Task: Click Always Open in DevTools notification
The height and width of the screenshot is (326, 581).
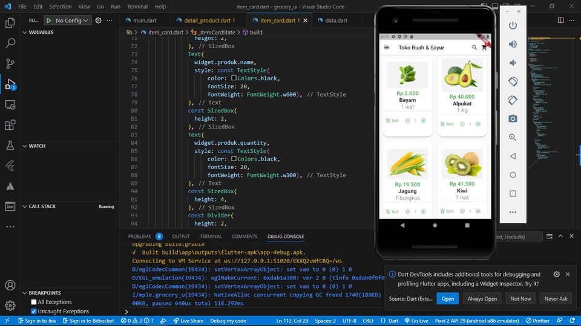Action: click(x=482, y=299)
